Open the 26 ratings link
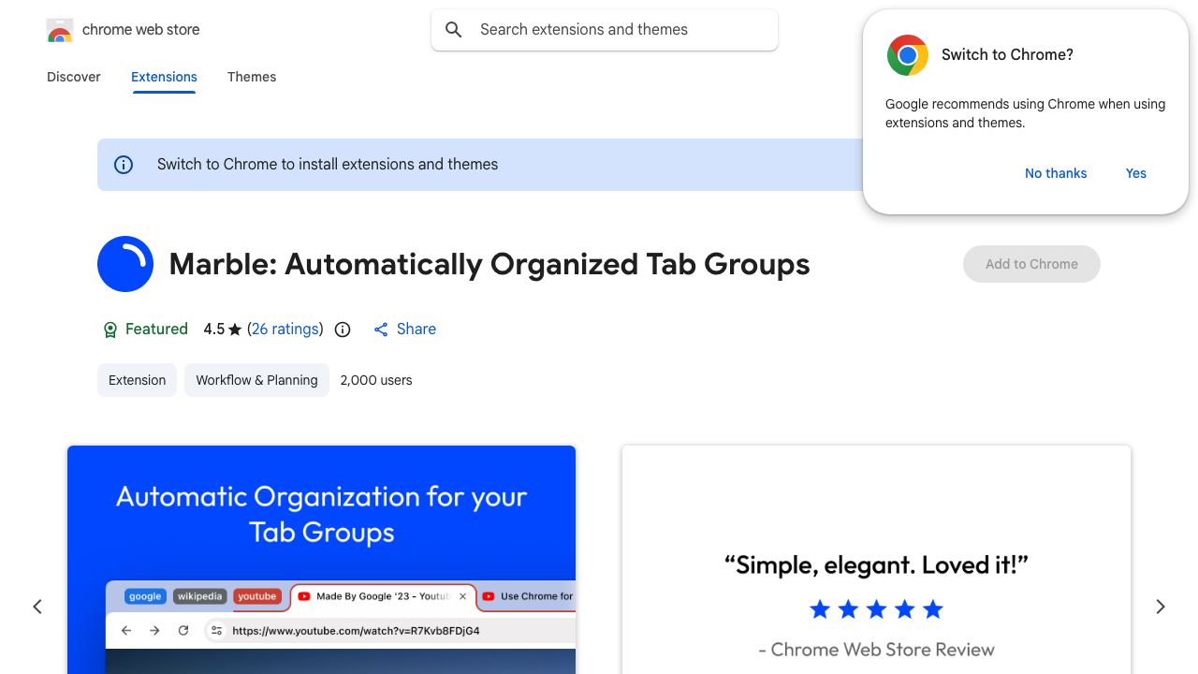The height and width of the screenshot is (674, 1198). [x=285, y=330]
